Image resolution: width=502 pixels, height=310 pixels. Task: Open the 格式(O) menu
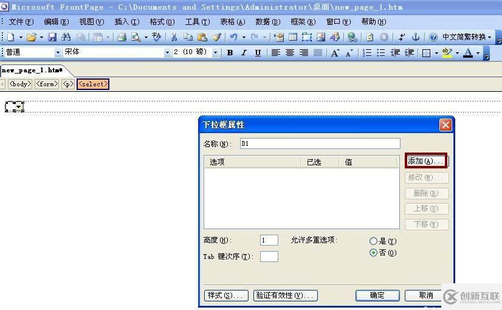tap(162, 22)
